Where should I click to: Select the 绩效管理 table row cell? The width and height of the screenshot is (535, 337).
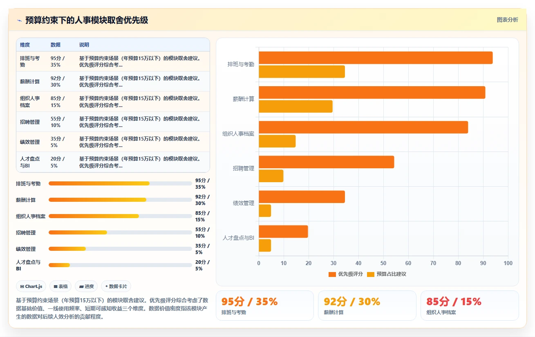coord(31,142)
